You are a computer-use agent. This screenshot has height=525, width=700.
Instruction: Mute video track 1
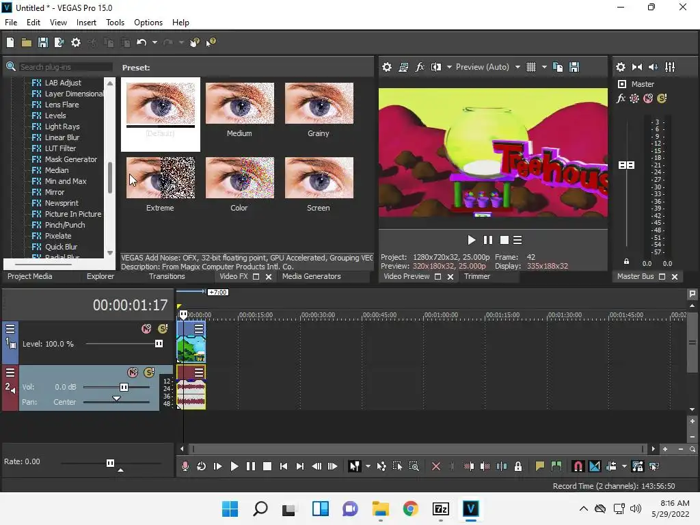(146, 329)
